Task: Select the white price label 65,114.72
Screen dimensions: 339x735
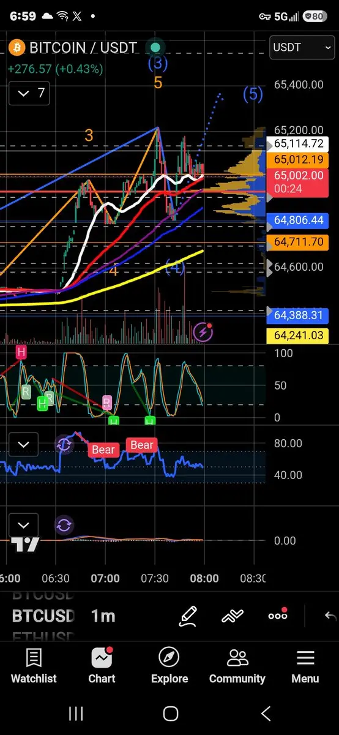Action: click(299, 144)
